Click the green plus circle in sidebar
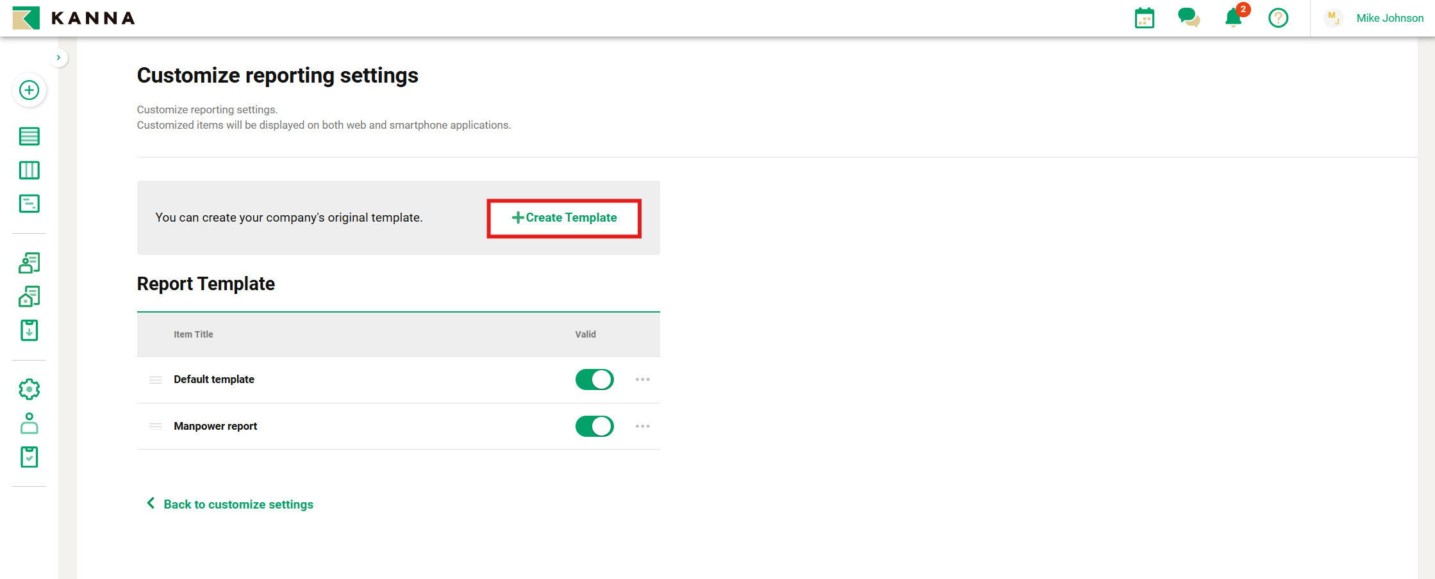Screen dimensions: 1435x579 (29, 90)
